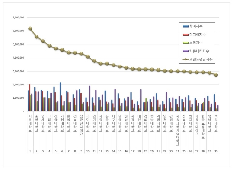Click the 경북대학교 axis label
Screen dimensions: 233x169
(x=75, y=123)
